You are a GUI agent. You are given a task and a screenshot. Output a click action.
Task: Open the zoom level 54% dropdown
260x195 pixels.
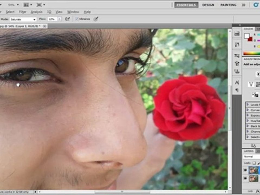click(x=18, y=5)
